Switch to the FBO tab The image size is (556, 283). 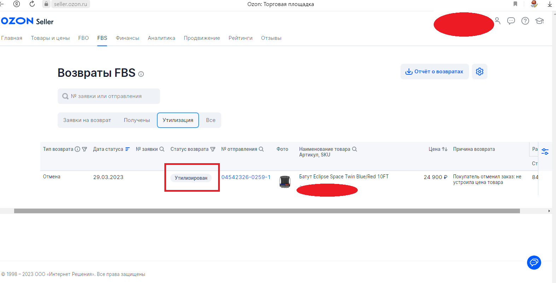click(83, 38)
